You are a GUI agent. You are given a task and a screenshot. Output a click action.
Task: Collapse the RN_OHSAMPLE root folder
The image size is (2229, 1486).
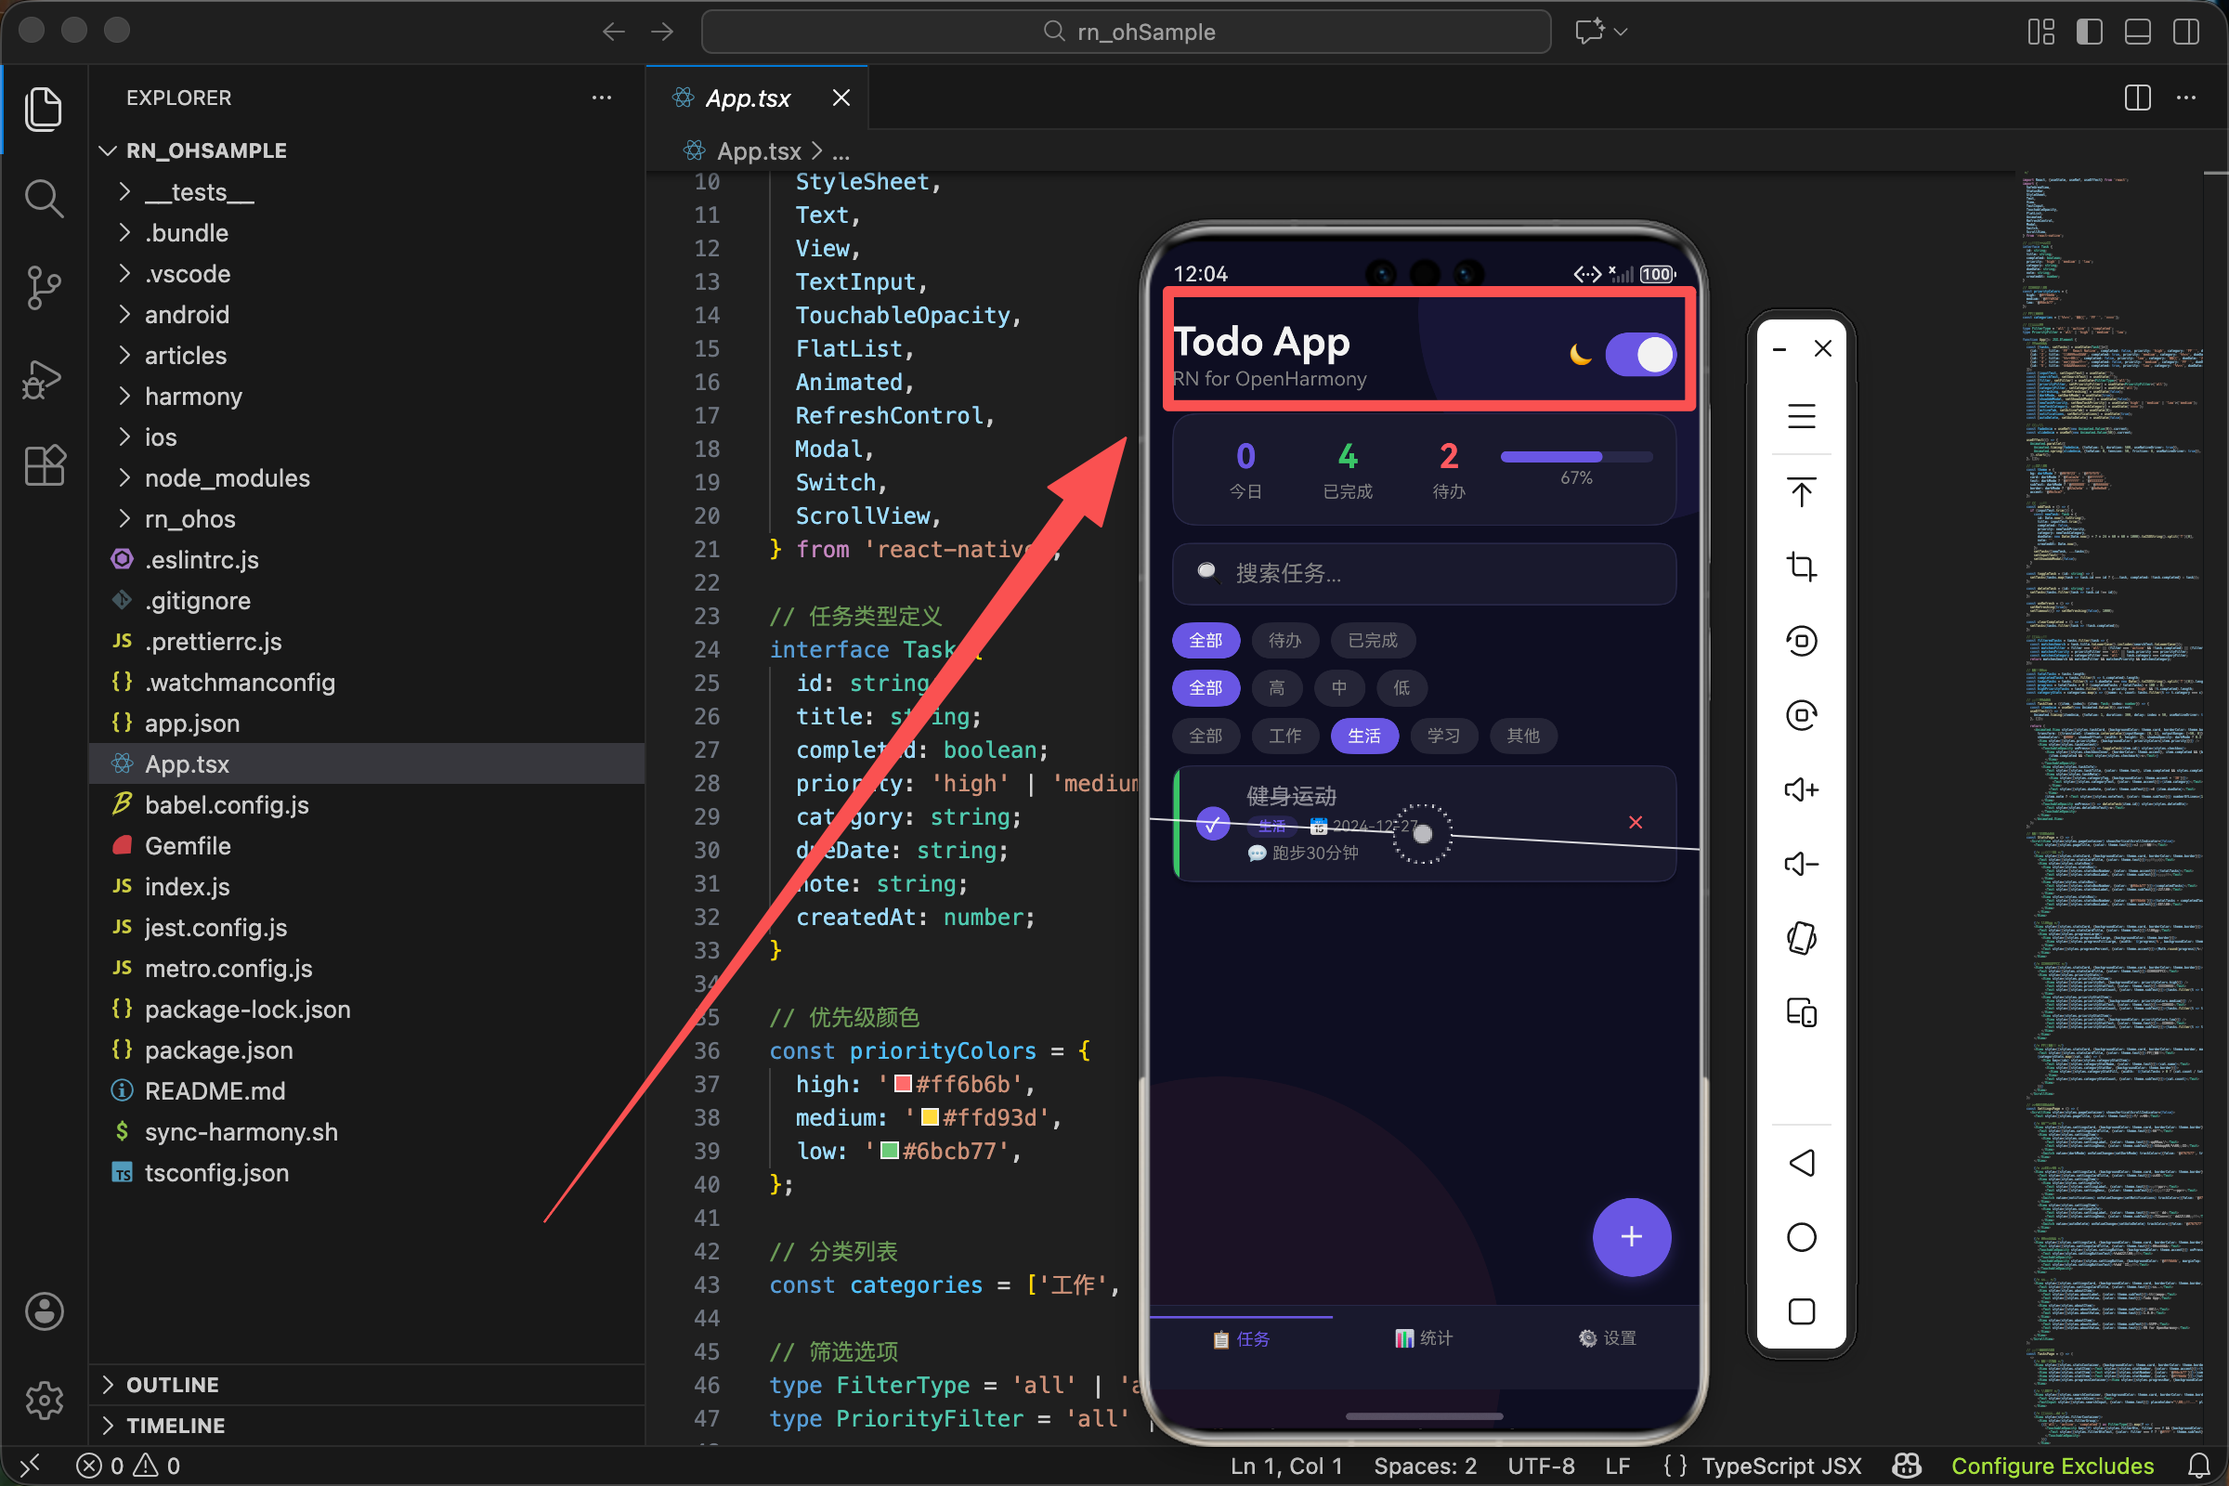tap(205, 150)
